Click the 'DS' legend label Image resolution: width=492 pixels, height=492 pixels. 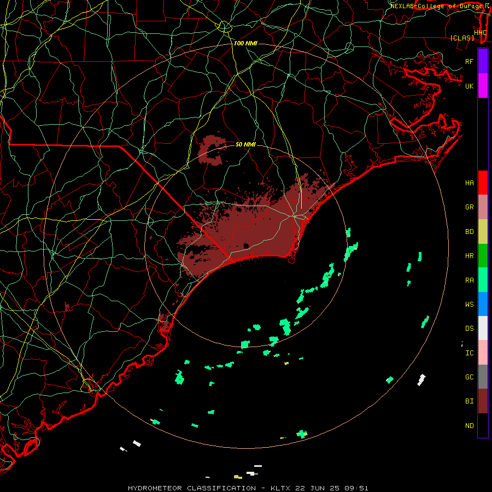point(469,329)
